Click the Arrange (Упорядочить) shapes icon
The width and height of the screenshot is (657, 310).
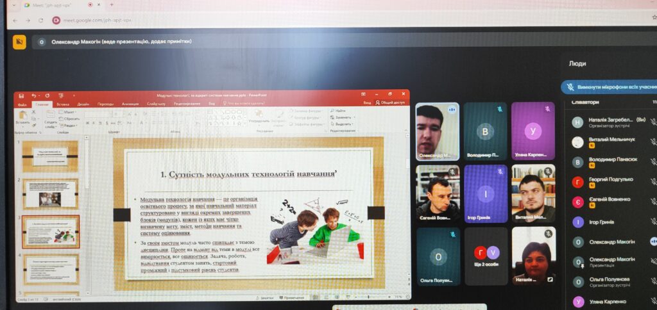[x=259, y=114]
